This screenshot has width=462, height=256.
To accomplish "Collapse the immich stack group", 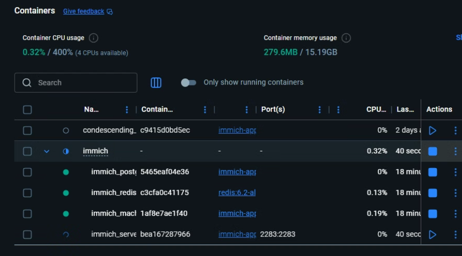I will tap(47, 151).
